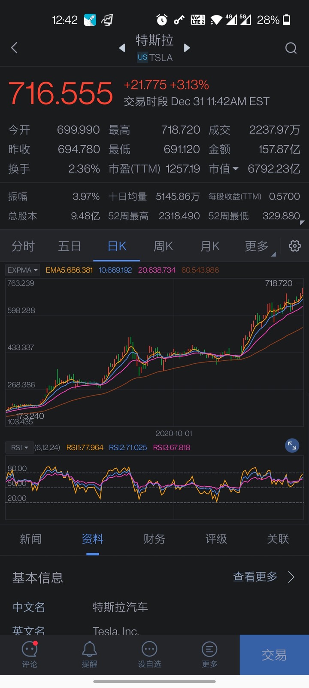Open the search magnifier icon

[291, 48]
